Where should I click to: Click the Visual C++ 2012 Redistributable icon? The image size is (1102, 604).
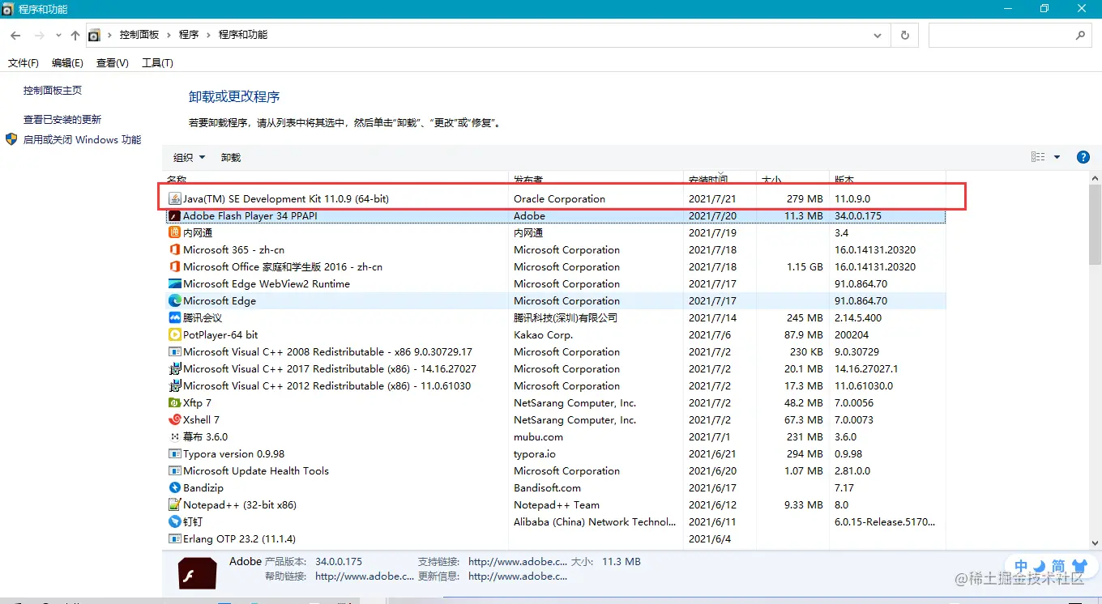pyautogui.click(x=174, y=386)
